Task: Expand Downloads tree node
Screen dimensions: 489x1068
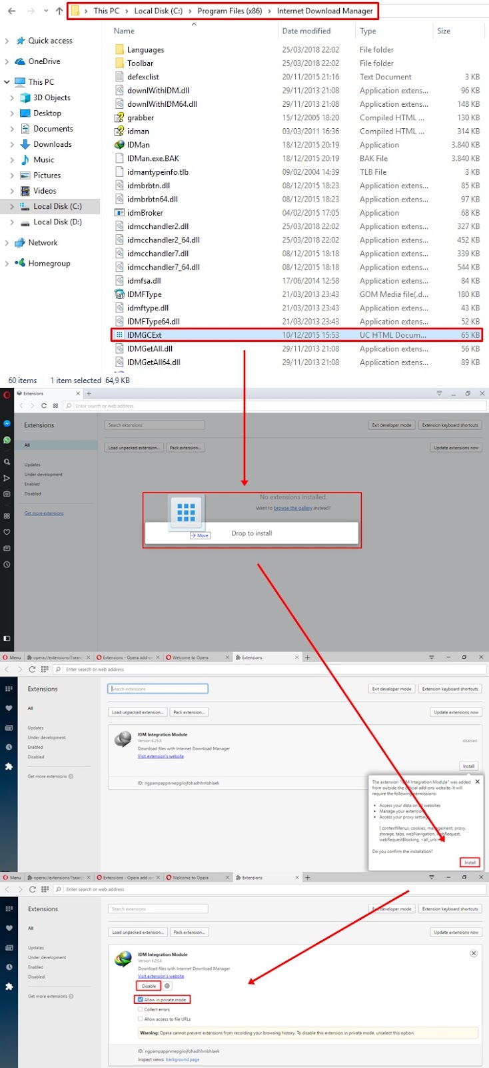Action: coord(12,144)
